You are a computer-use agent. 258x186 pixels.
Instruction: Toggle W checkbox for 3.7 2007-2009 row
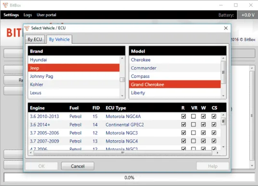coord(203,141)
